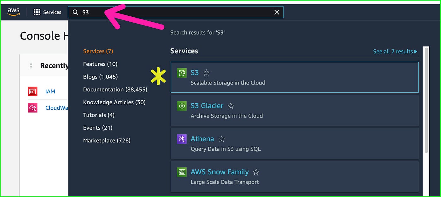Viewport: 441px width, 197px height.
Task: Click the AWS home logo icon
Action: coord(14,11)
